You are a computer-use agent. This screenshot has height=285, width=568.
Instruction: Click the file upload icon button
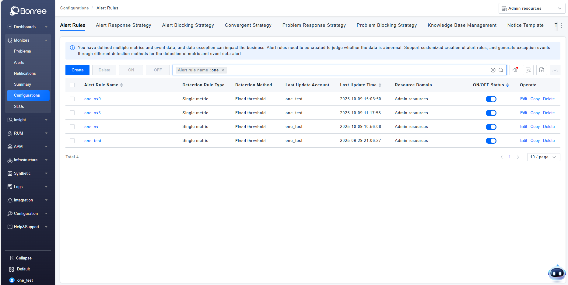click(x=542, y=70)
